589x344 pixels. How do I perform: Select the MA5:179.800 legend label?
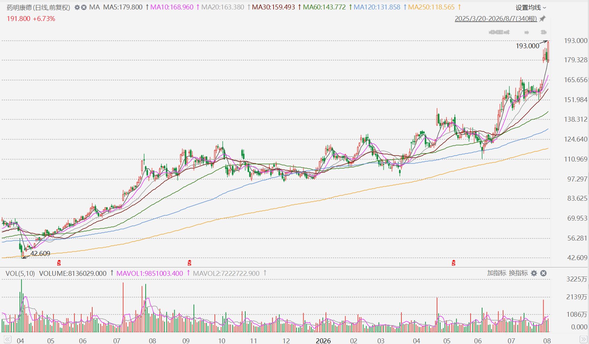click(123, 7)
